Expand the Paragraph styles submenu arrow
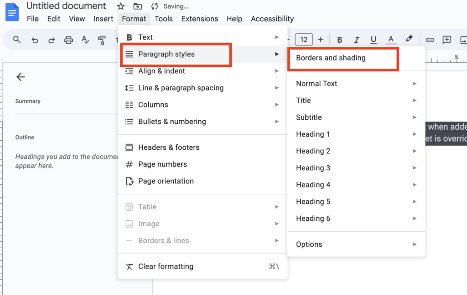This screenshot has width=467, height=295. tap(278, 54)
